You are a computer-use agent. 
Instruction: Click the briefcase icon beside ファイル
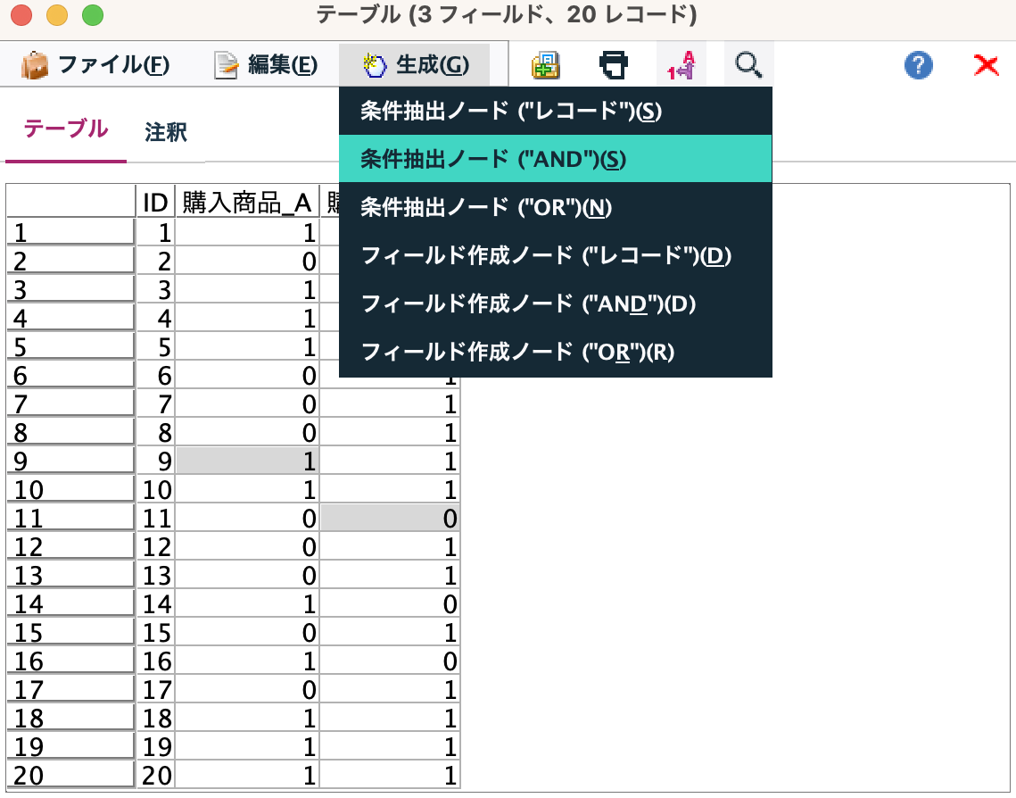click(x=33, y=63)
